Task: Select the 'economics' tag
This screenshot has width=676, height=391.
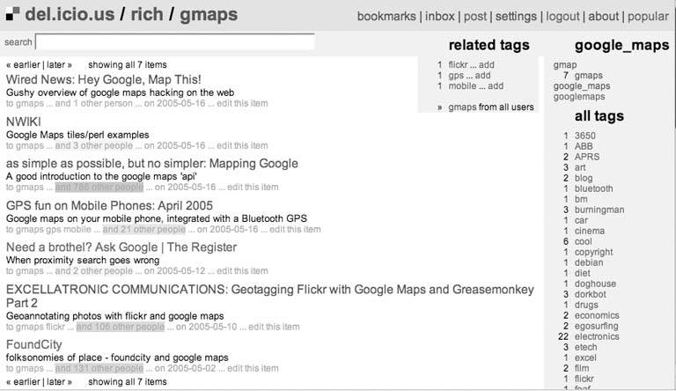Action: click(597, 315)
